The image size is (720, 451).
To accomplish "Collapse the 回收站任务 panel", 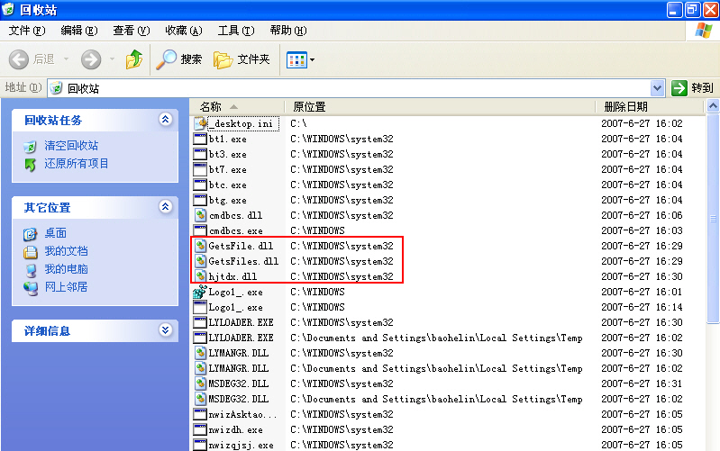I will [165, 120].
